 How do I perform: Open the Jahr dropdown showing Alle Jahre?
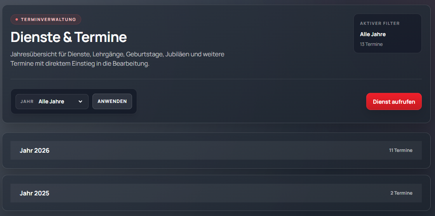(58, 102)
